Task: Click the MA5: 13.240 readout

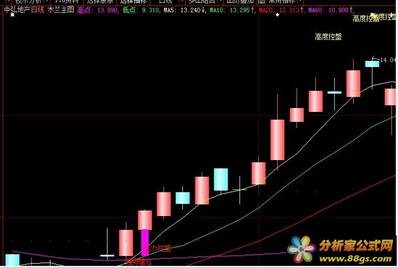Action: point(185,10)
